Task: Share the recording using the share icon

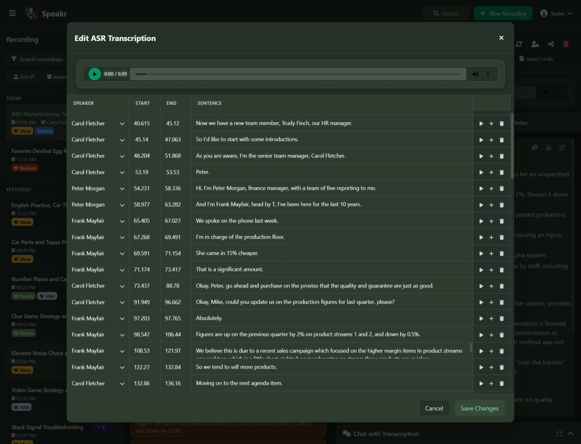Action: tap(551, 44)
